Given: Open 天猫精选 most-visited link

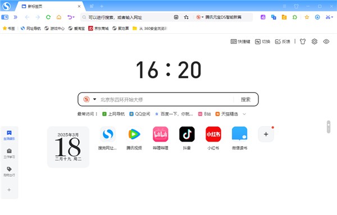Looking at the screenshot, I should click(226, 114).
